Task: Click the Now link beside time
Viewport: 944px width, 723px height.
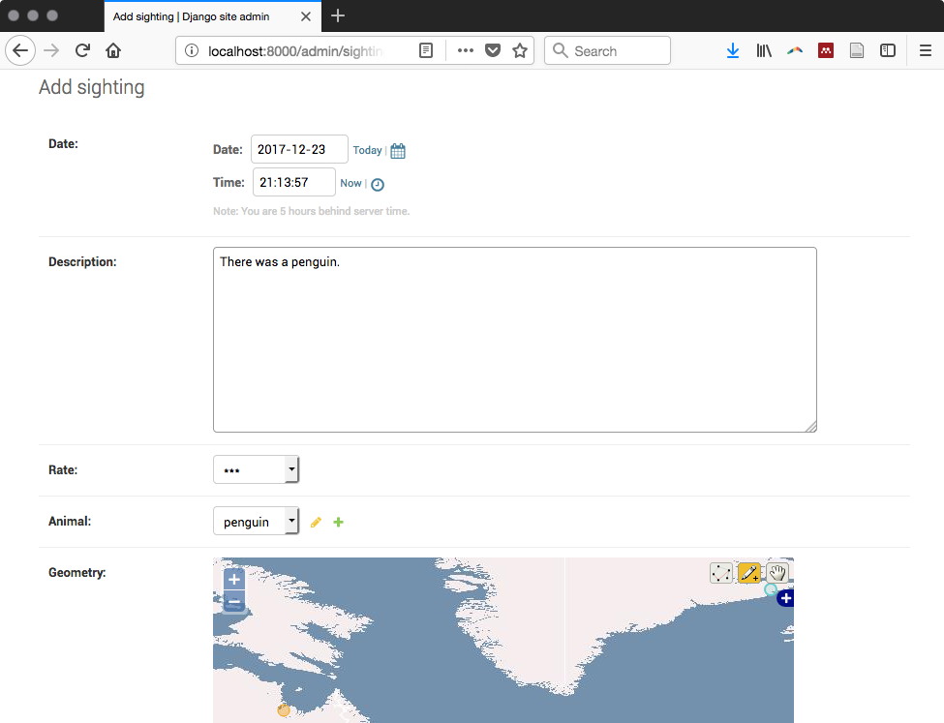Action: [350, 183]
